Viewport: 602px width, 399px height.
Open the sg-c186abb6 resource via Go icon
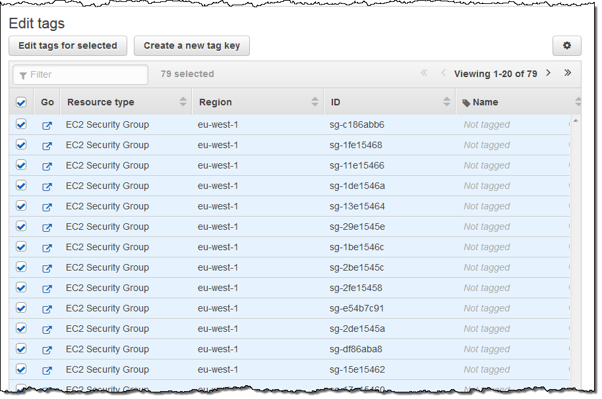47,125
